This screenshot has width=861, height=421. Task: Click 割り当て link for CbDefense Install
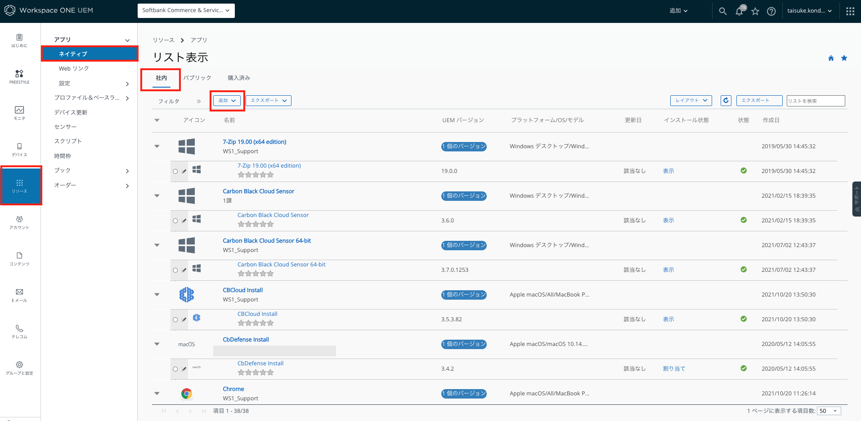[674, 369]
